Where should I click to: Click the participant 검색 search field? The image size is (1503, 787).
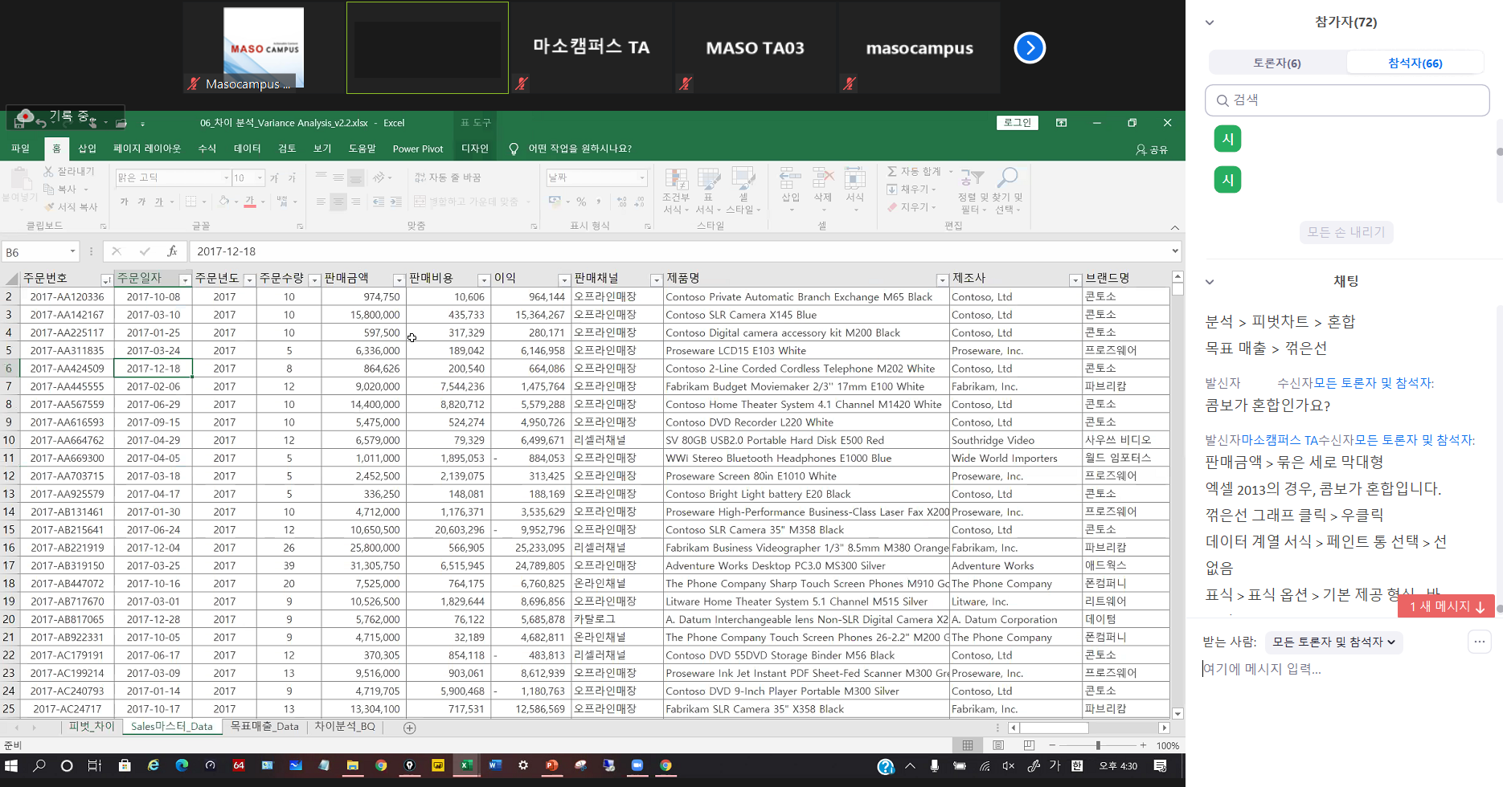pyautogui.click(x=1347, y=100)
